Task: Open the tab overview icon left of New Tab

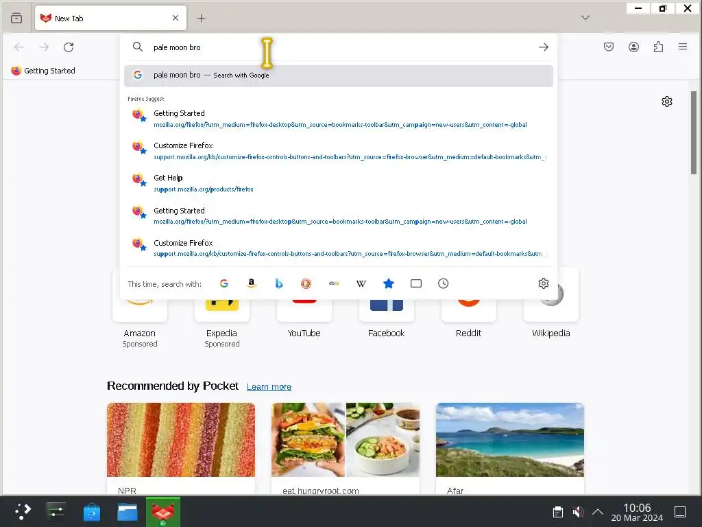Action: click(16, 19)
